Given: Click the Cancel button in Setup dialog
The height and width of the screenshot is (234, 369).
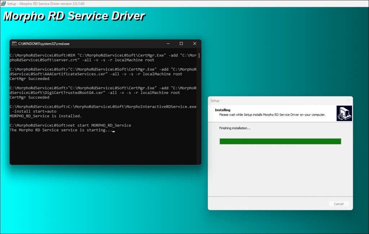Looking at the screenshot, I should (339, 204).
